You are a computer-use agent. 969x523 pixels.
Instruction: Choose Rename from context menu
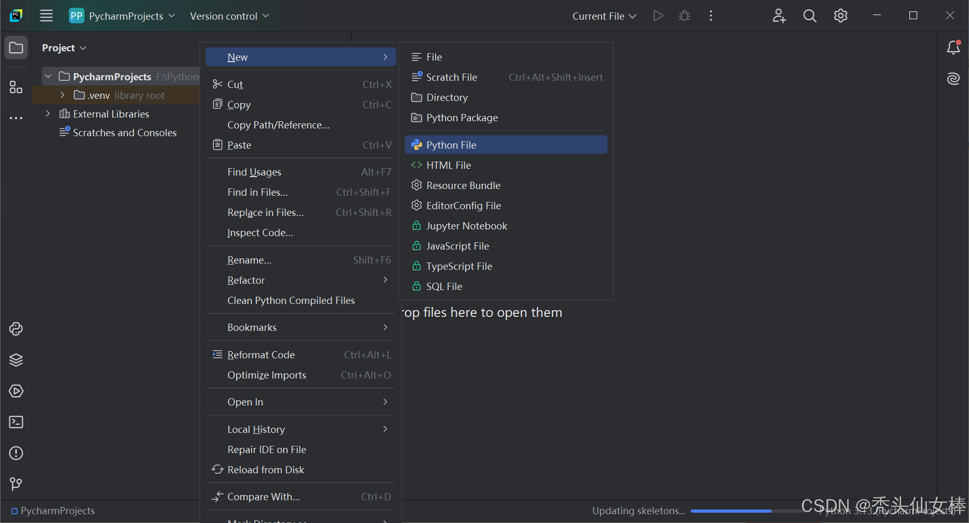click(x=301, y=260)
